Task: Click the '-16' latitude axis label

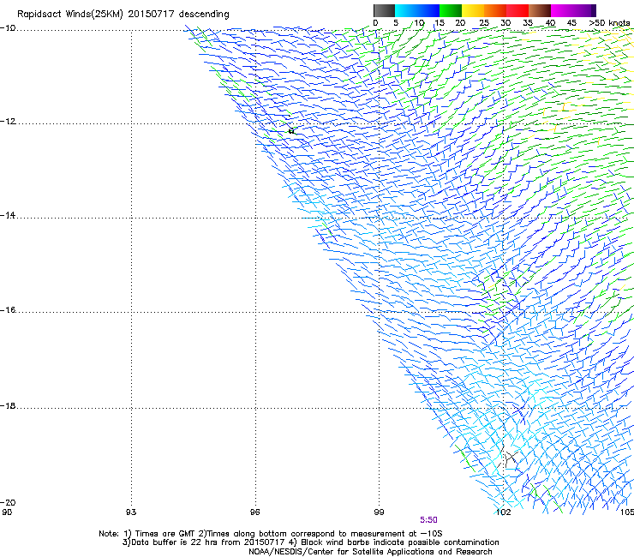Action: 8,310
